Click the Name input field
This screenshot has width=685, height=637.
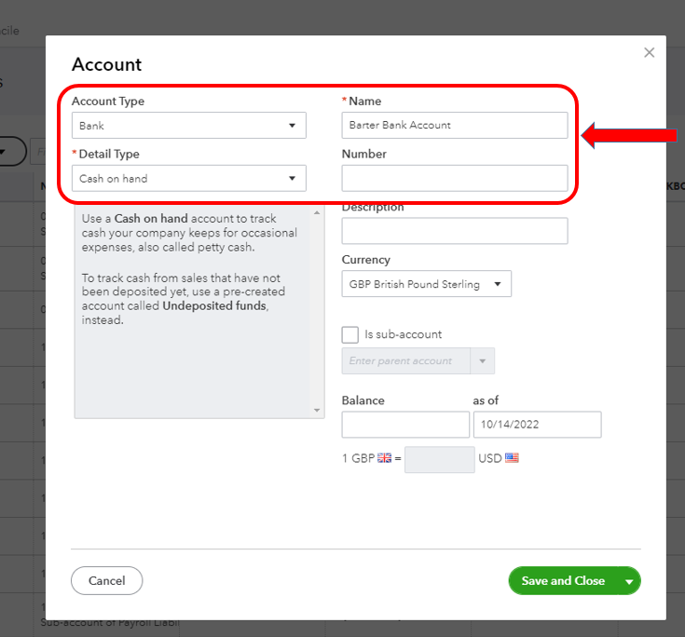[454, 125]
